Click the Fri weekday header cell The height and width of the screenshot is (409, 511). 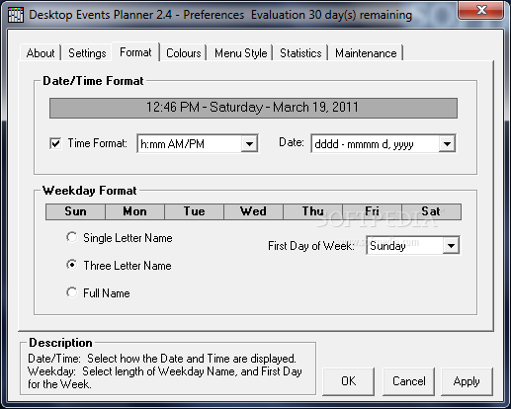pyautogui.click(x=373, y=211)
